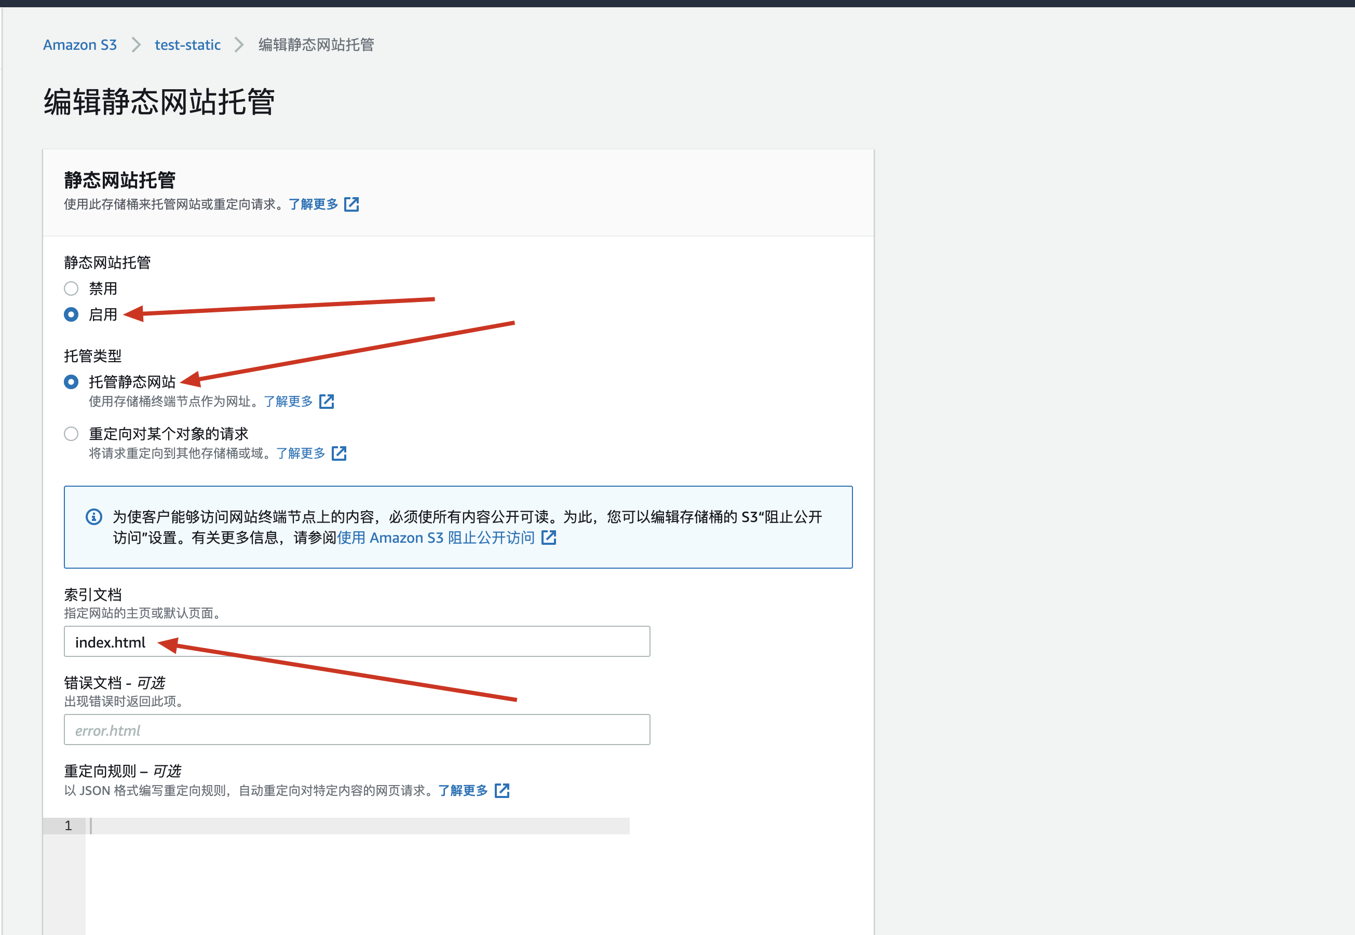The height and width of the screenshot is (935, 1355).
Task: Open 了解更多 link in section header
Action: [313, 204]
